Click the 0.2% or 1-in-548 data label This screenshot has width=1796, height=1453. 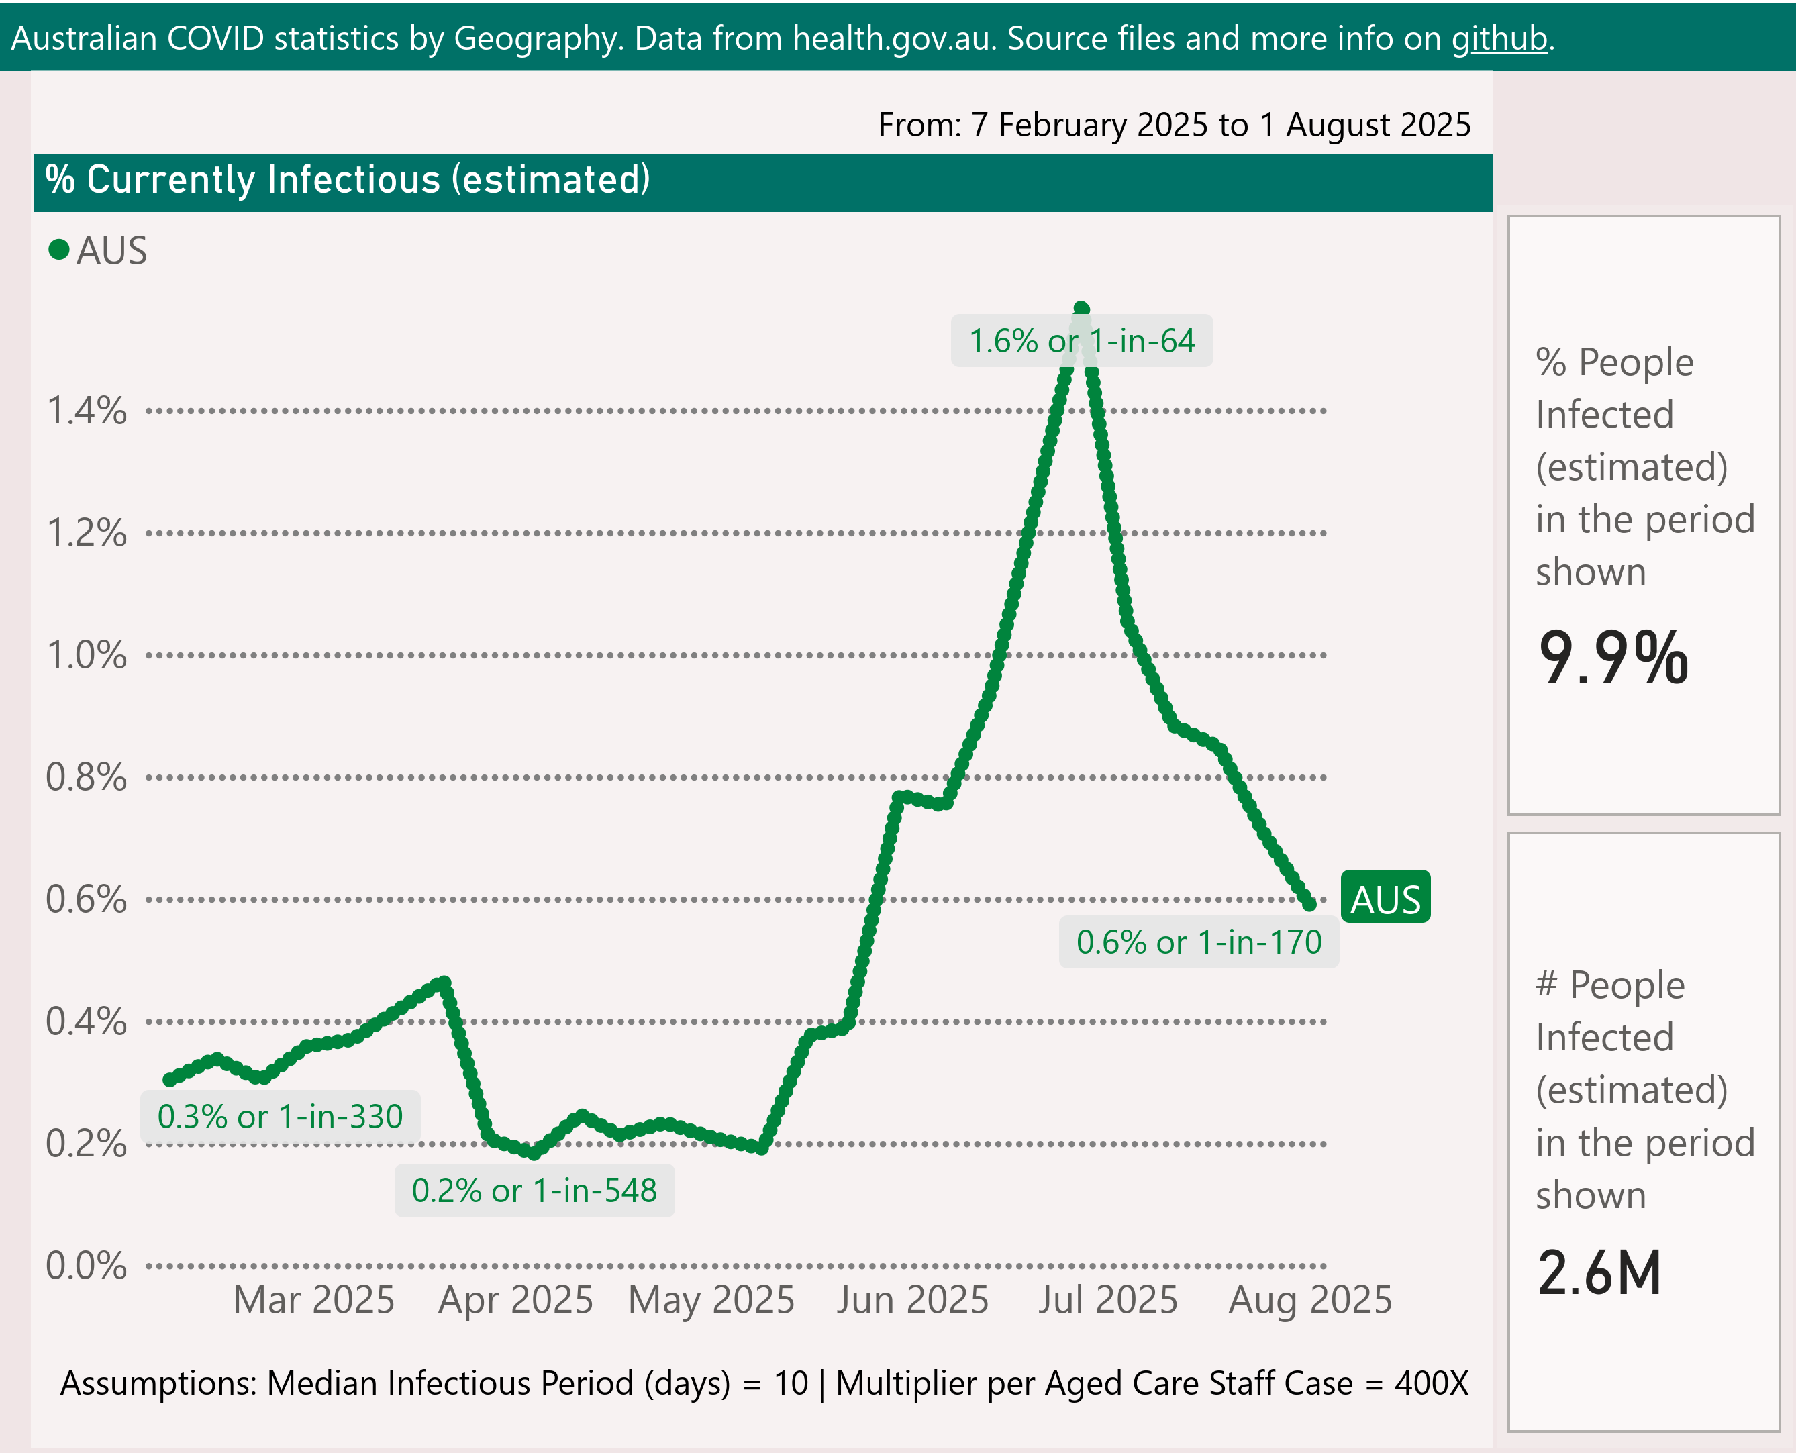[534, 1190]
